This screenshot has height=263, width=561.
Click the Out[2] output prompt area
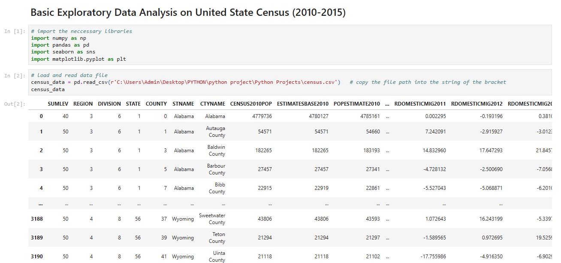[15, 104]
